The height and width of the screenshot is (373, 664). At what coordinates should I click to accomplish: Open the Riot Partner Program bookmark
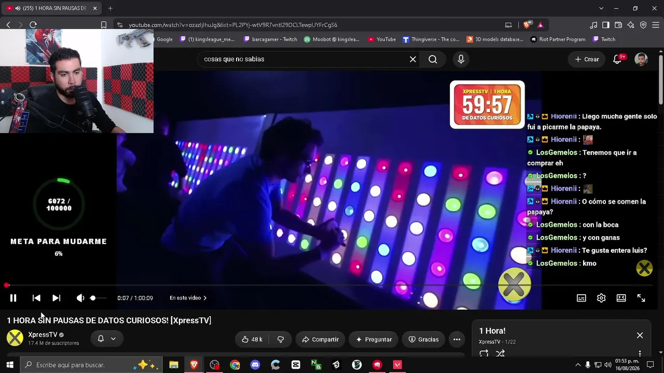558,39
